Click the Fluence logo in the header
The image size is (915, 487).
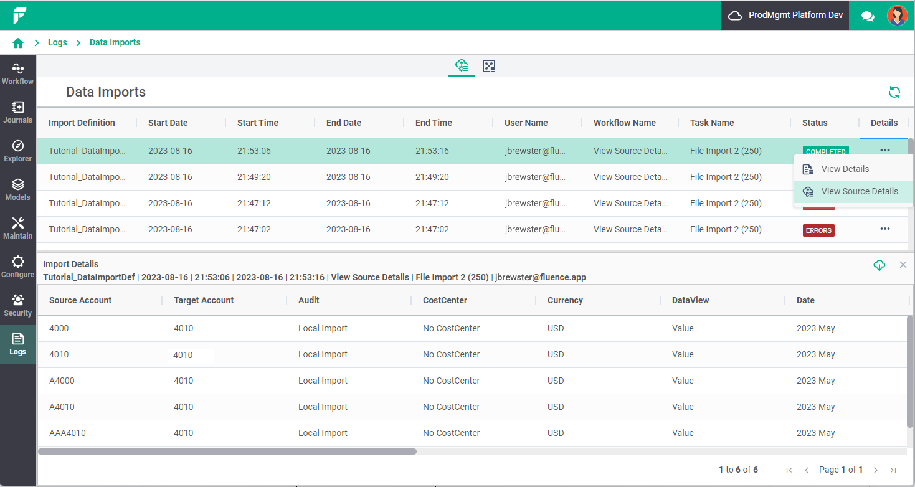pyautogui.click(x=19, y=16)
